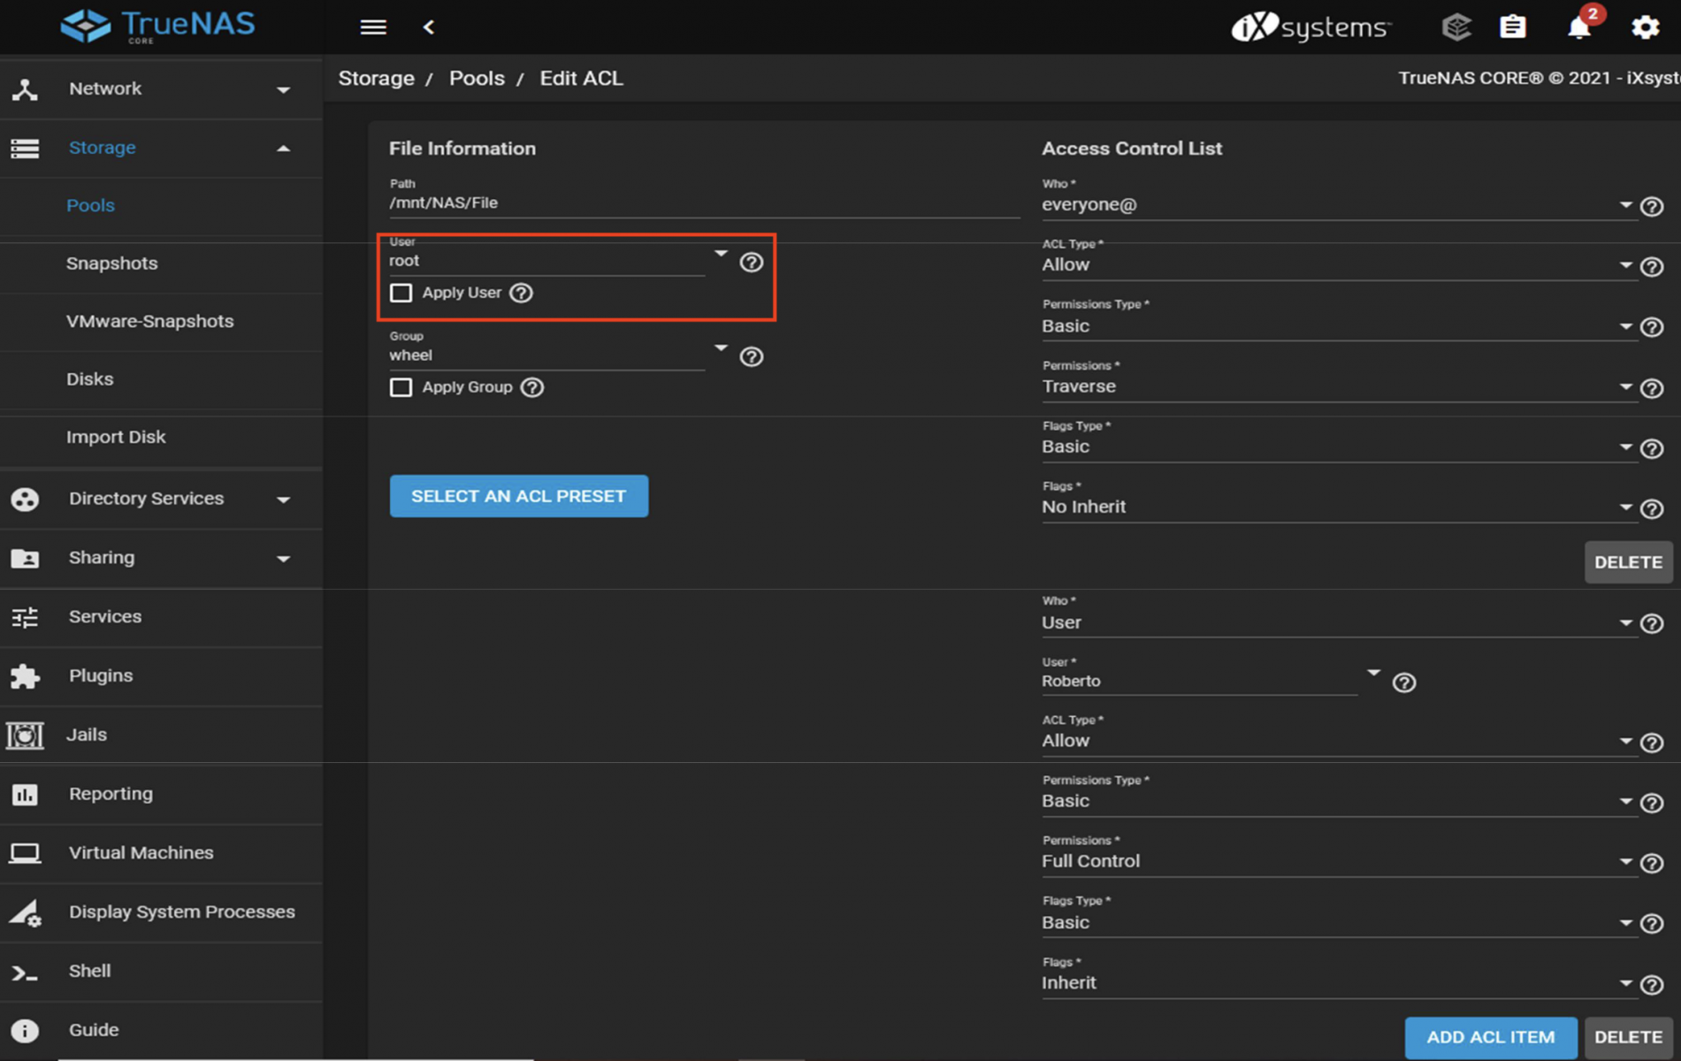The height and width of the screenshot is (1061, 1681).
Task: Open the Import Disk submenu item
Action: (x=161, y=438)
